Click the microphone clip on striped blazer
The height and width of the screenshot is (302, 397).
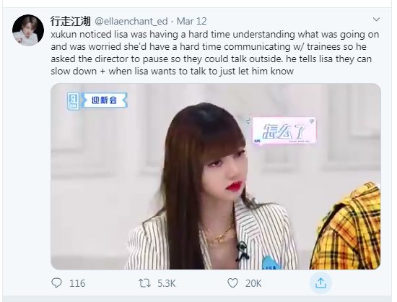click(x=241, y=251)
